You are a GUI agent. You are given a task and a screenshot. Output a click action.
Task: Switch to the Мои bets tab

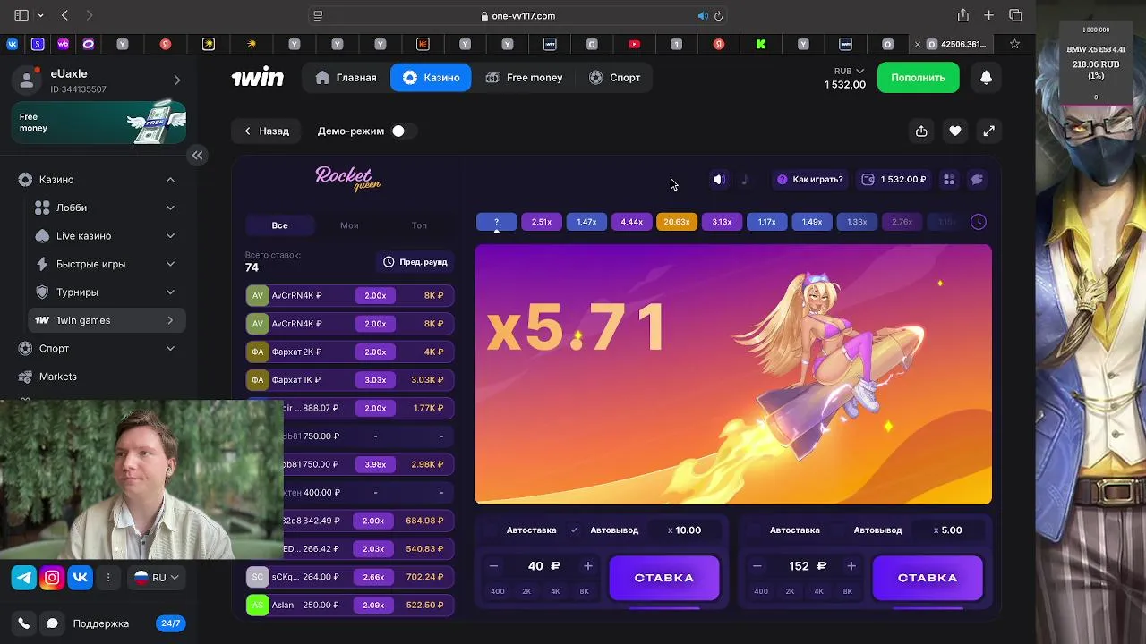point(349,225)
